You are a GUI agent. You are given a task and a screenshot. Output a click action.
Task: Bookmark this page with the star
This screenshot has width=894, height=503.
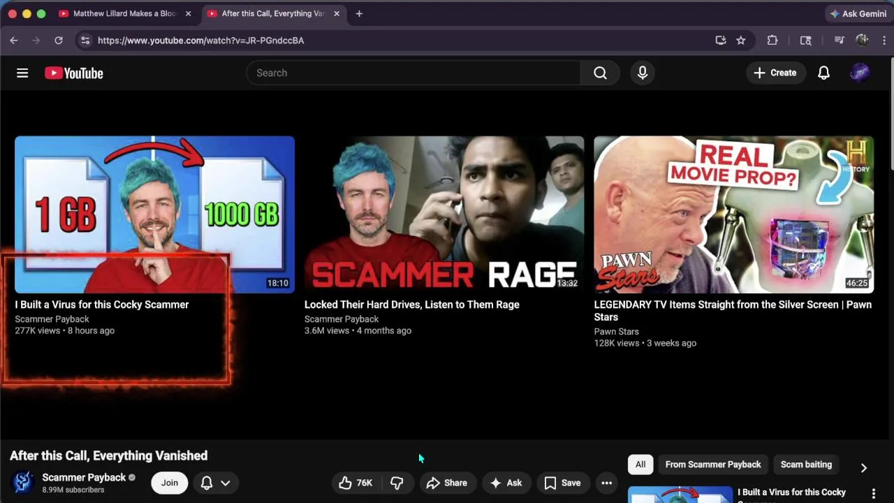coord(741,41)
